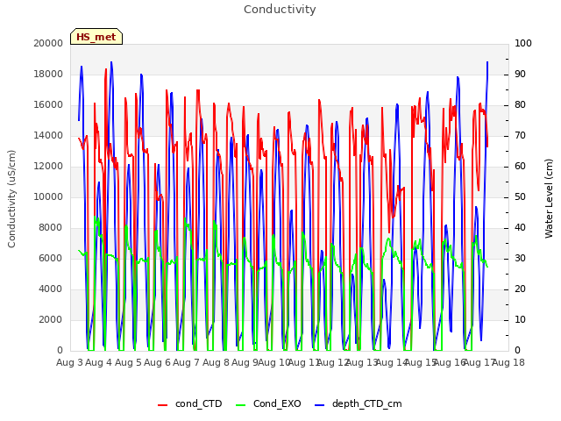561x421 pixels.
Task: Click the 90 water level axis value
Action: click(x=520, y=74)
